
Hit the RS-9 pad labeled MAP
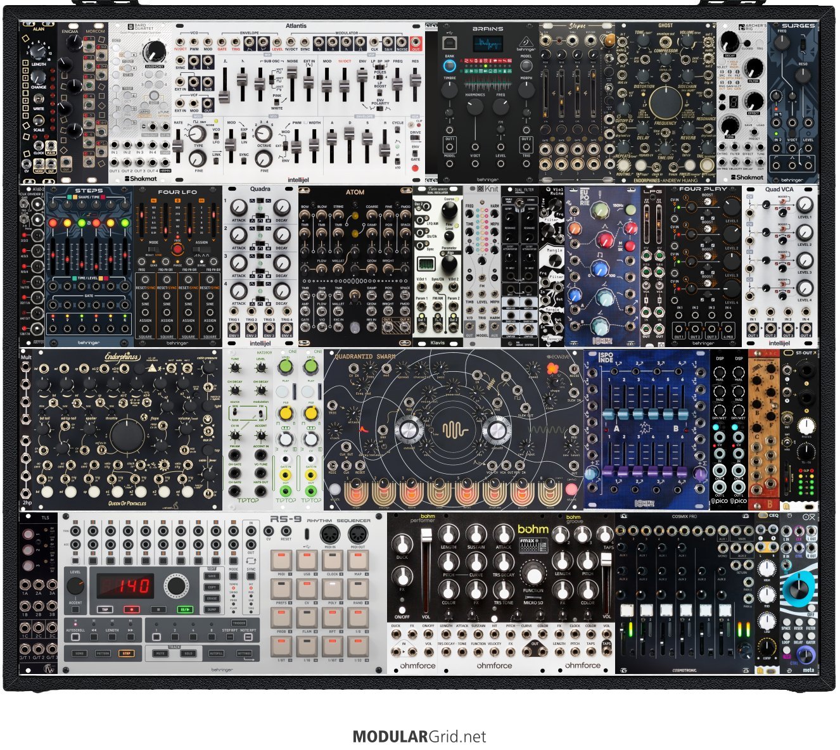(358, 560)
